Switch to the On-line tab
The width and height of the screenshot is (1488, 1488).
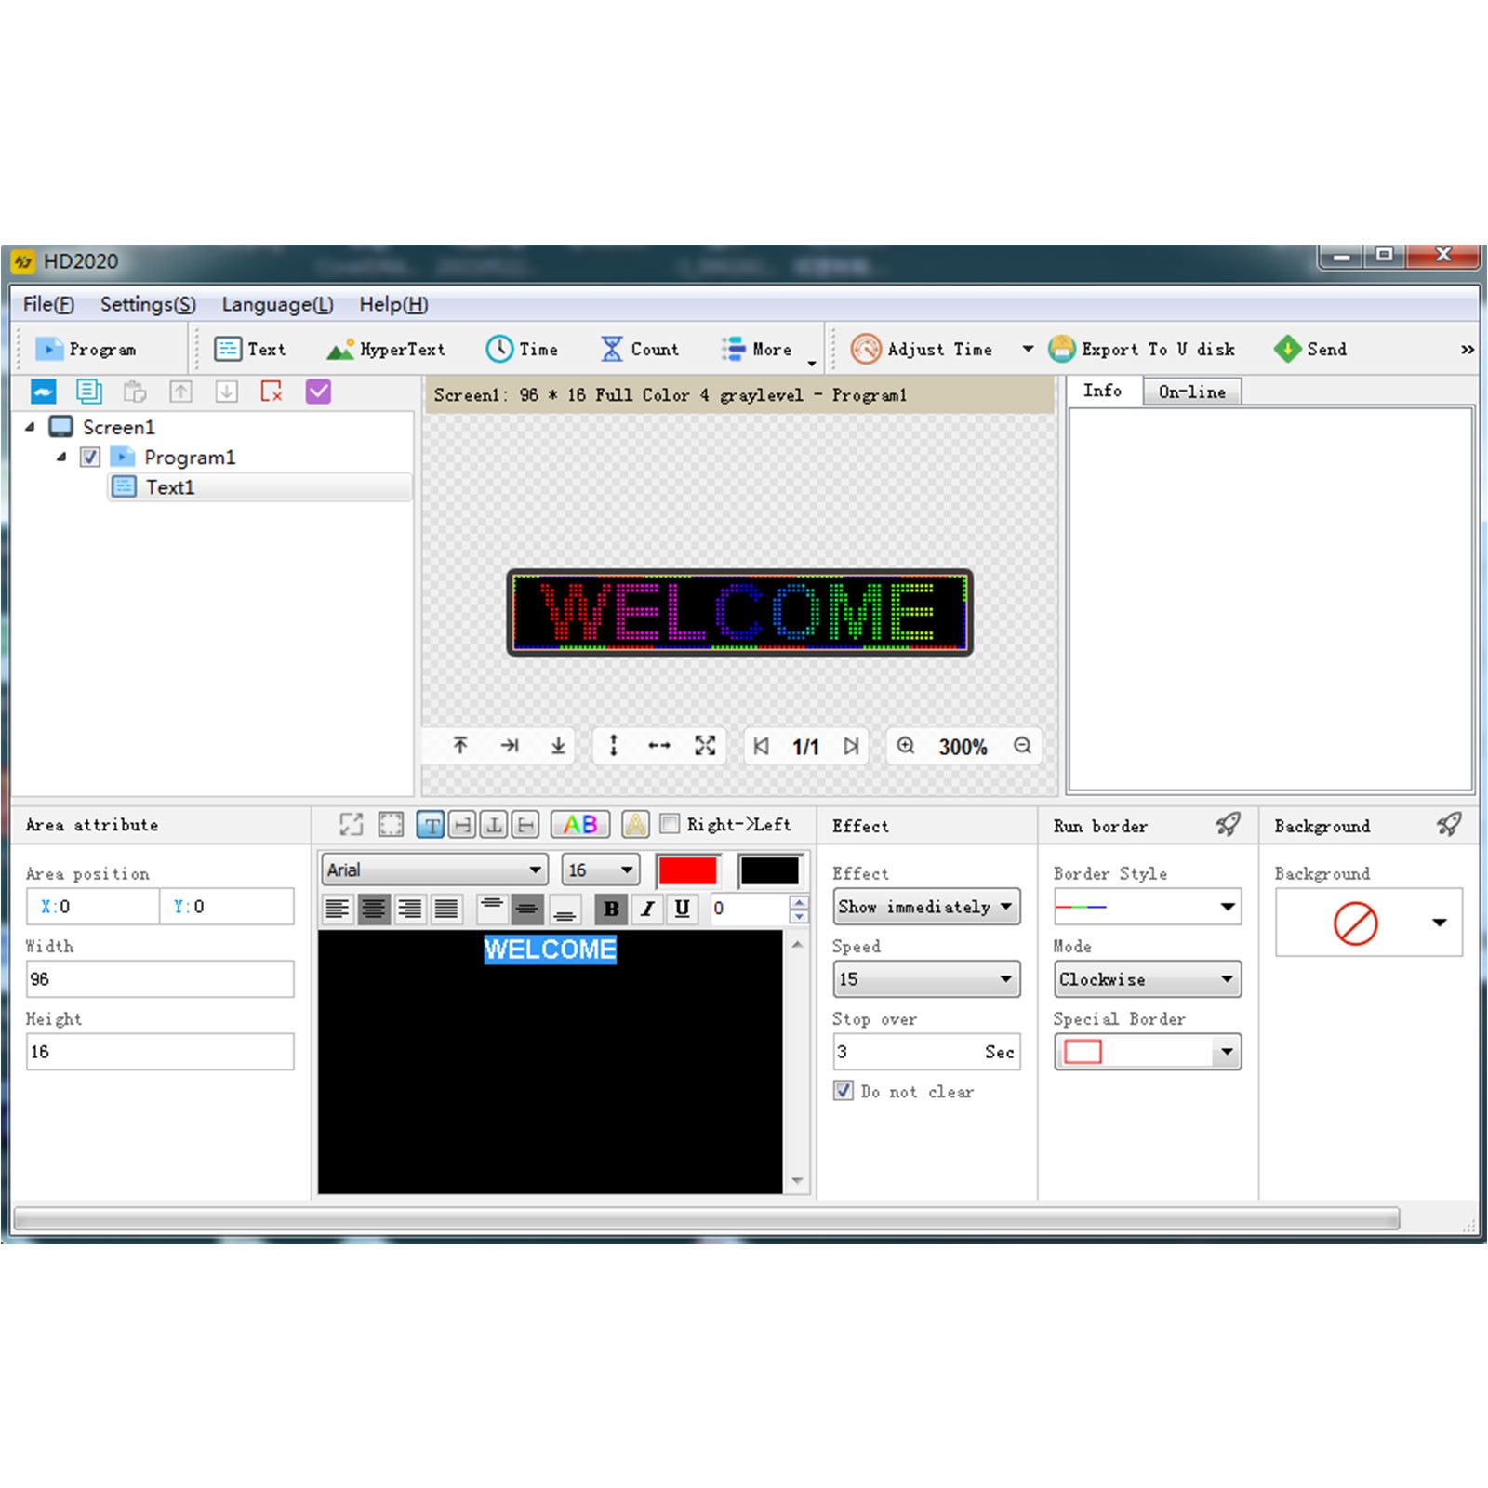pos(1191,392)
